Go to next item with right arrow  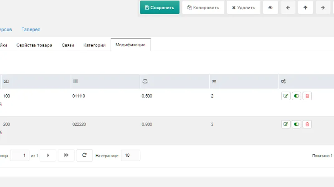click(323, 7)
